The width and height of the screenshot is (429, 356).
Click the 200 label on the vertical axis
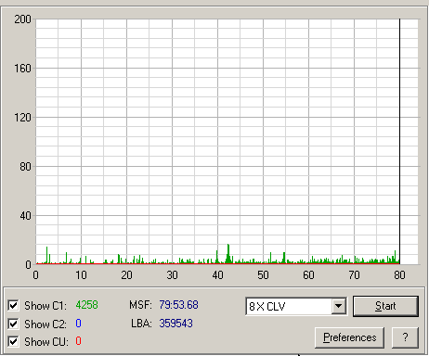point(23,19)
